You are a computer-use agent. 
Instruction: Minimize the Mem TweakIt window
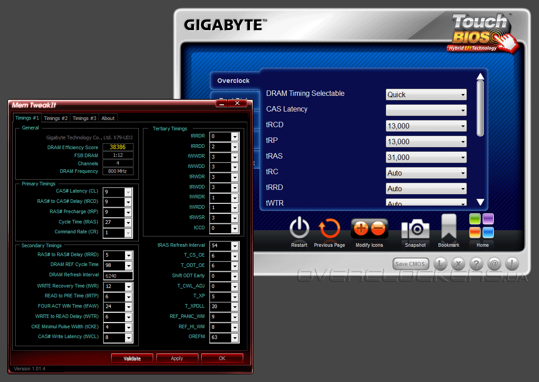point(222,103)
